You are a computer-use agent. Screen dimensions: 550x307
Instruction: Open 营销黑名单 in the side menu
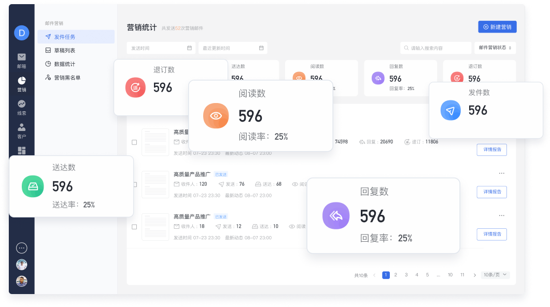(x=67, y=78)
